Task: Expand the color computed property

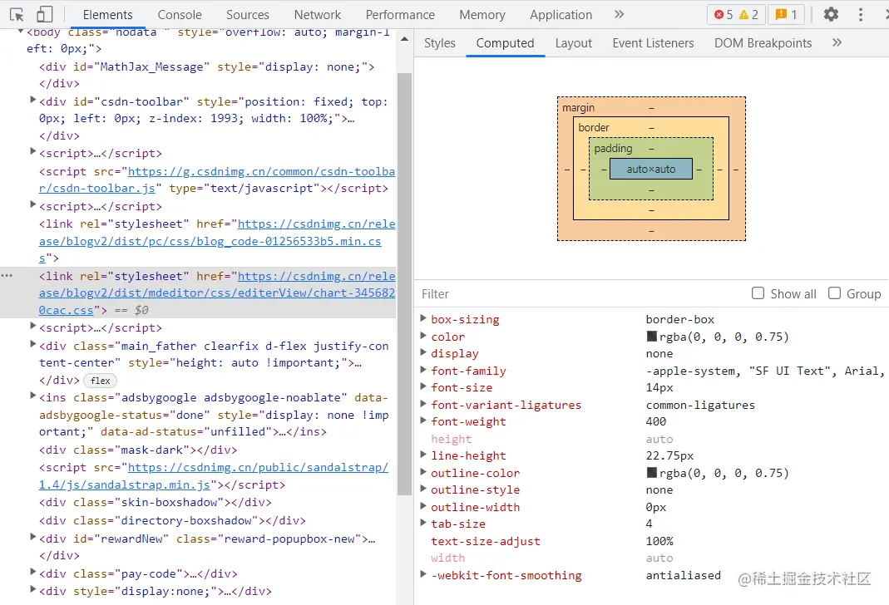Action: pos(423,336)
